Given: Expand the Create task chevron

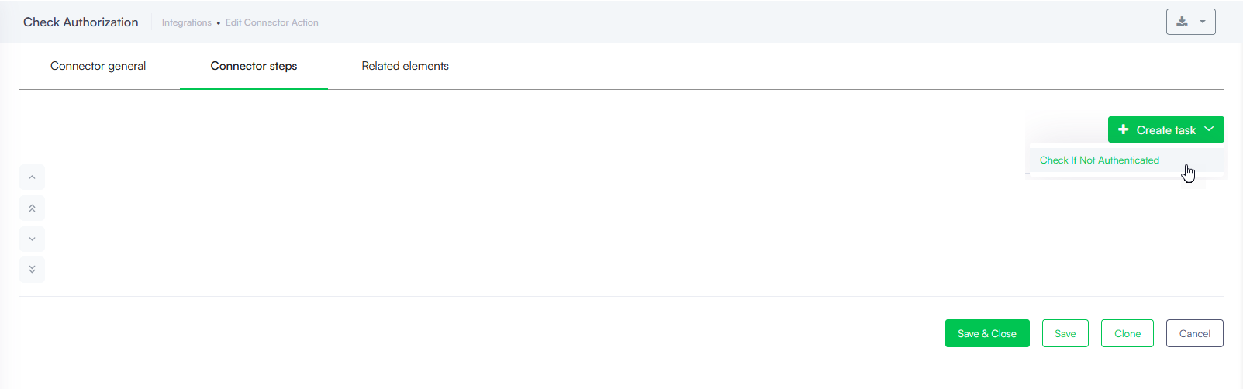Looking at the screenshot, I should (1209, 129).
